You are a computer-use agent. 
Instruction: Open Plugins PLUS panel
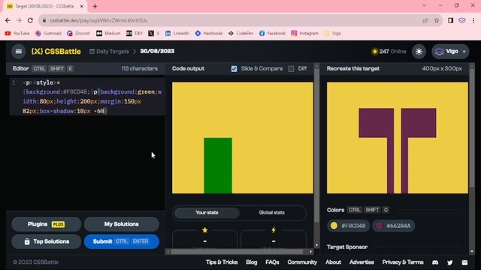pyautogui.click(x=47, y=224)
